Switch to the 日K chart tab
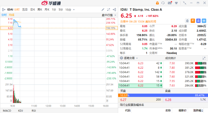This screenshot has height=113, width=208. [32, 10]
